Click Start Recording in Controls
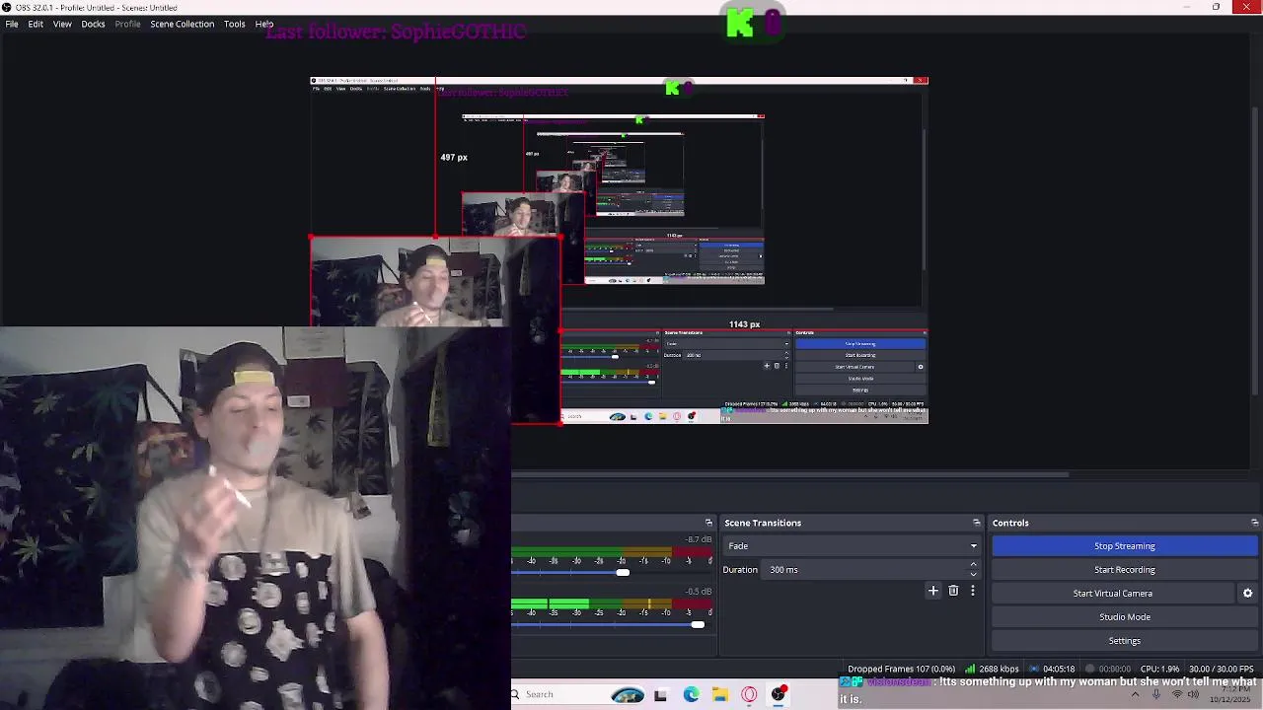The width and height of the screenshot is (1263, 710). 1124,570
